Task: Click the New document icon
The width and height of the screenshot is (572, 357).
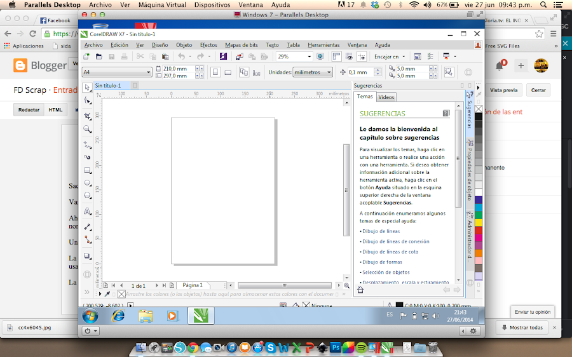Action: pyautogui.click(x=86, y=57)
